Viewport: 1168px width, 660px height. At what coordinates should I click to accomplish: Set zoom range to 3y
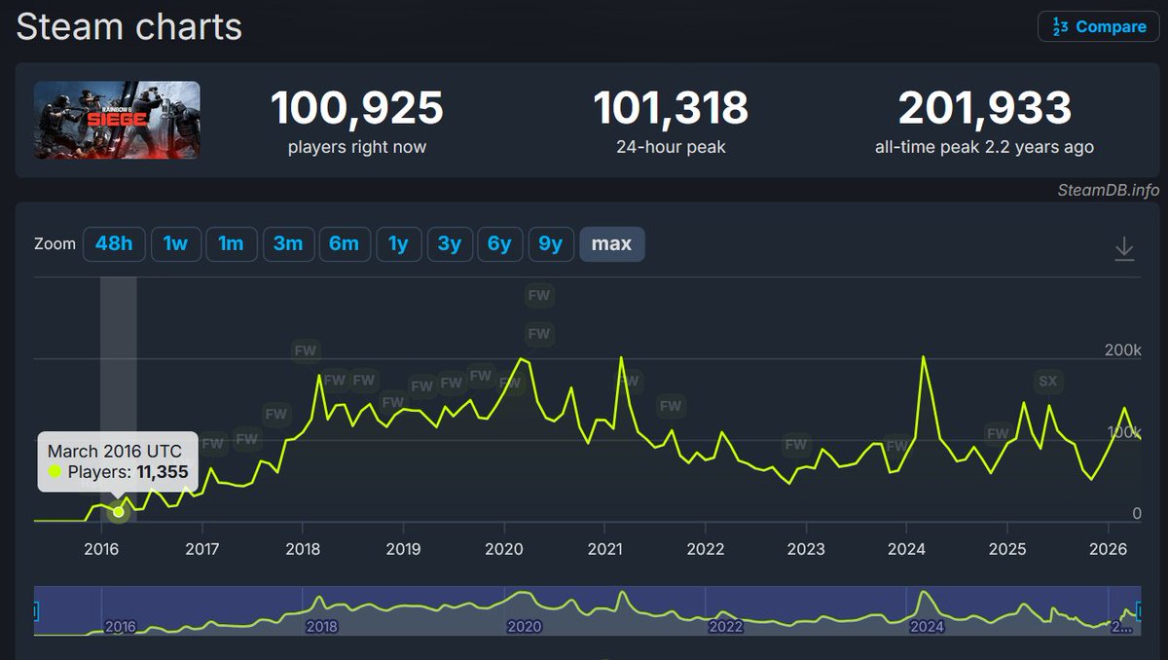(x=450, y=244)
